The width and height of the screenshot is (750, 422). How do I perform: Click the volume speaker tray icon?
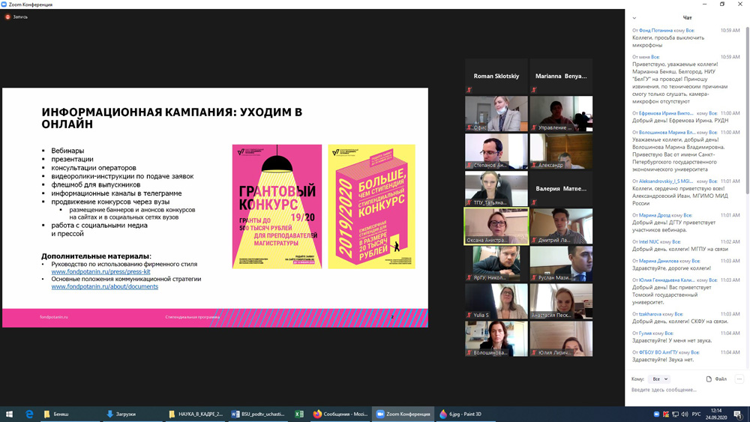685,414
